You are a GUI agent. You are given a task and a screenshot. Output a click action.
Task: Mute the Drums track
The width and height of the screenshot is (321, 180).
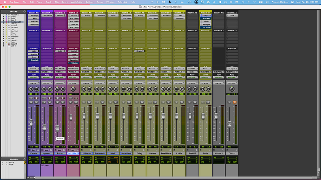(x=37, y=102)
